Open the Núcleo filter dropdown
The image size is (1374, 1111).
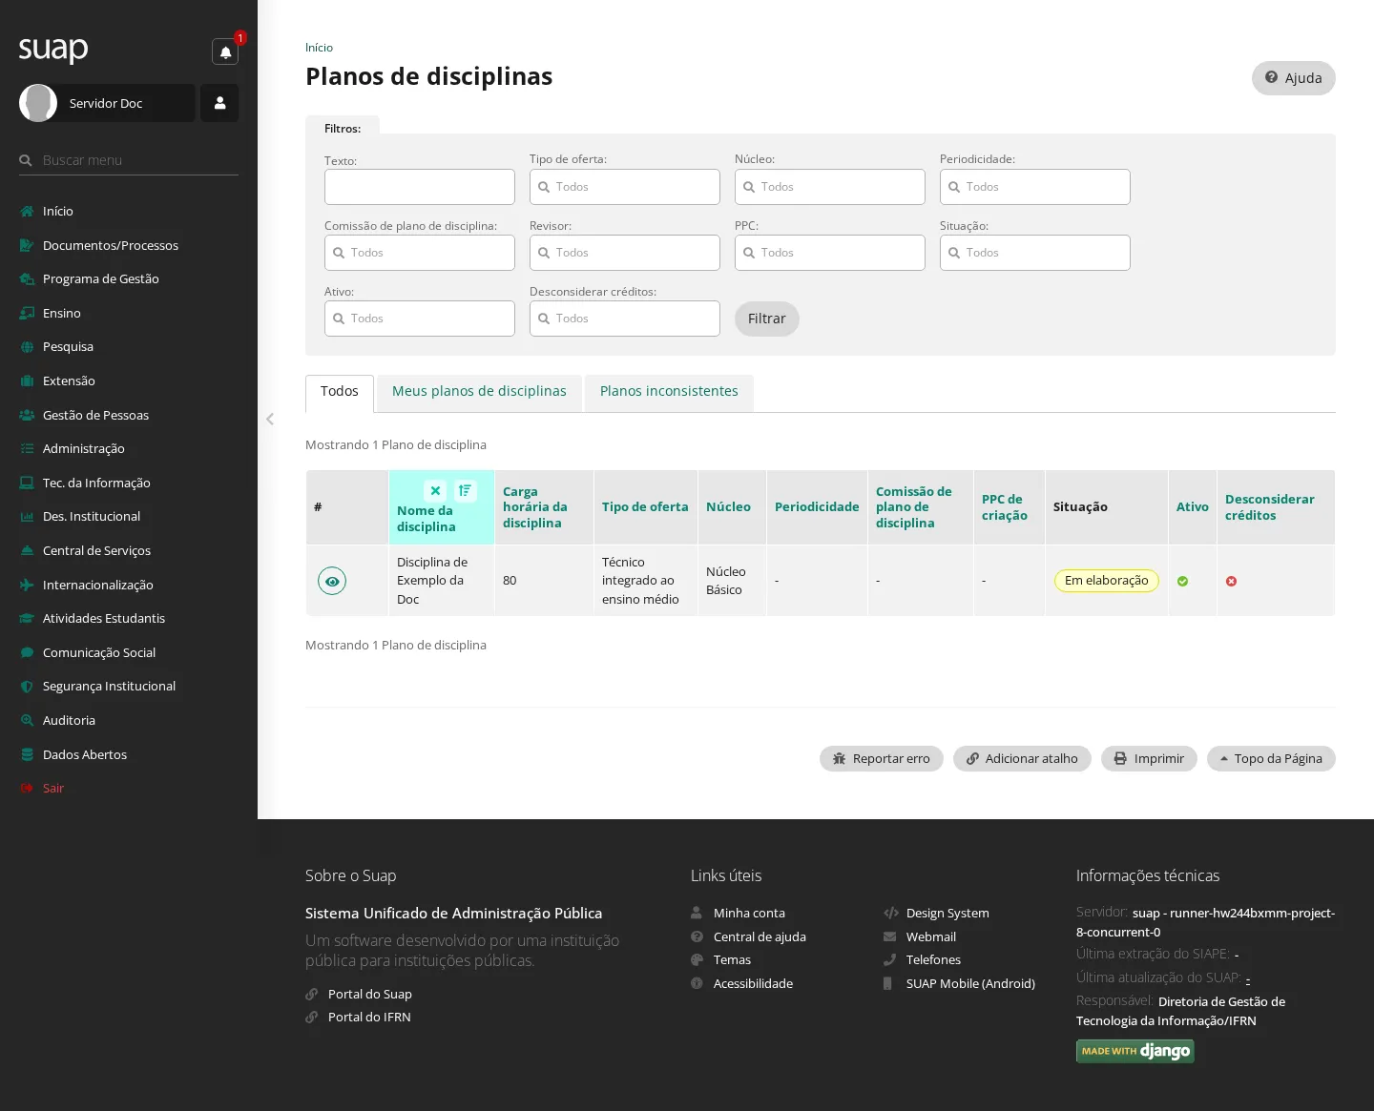tap(830, 187)
